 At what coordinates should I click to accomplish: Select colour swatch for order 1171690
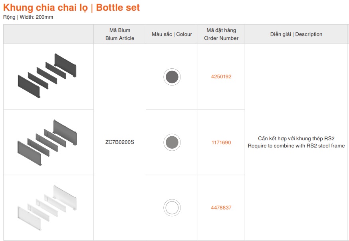[172, 142]
